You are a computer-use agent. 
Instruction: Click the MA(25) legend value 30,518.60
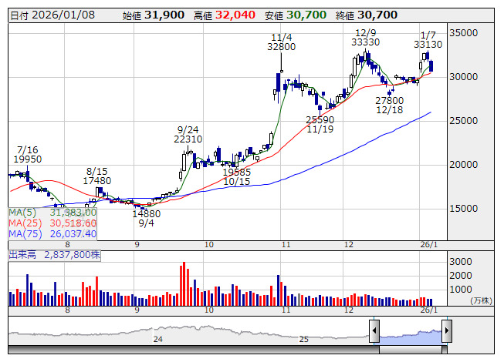[x=73, y=223]
